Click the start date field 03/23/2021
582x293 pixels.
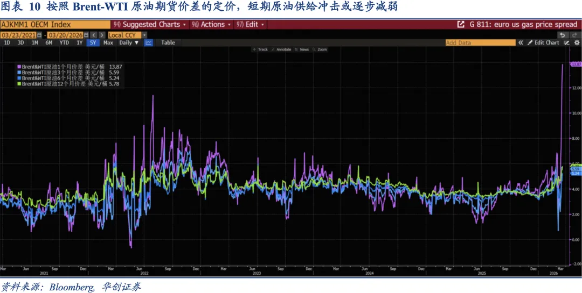(x=18, y=35)
